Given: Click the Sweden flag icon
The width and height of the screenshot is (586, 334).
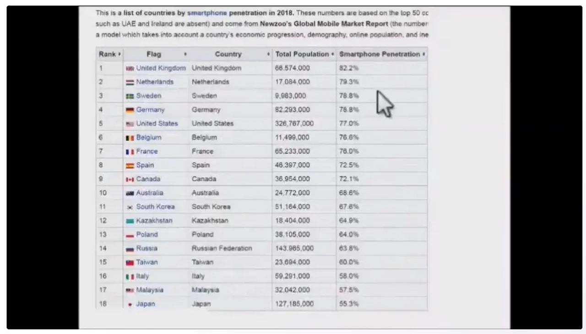Looking at the screenshot, I should point(130,97).
